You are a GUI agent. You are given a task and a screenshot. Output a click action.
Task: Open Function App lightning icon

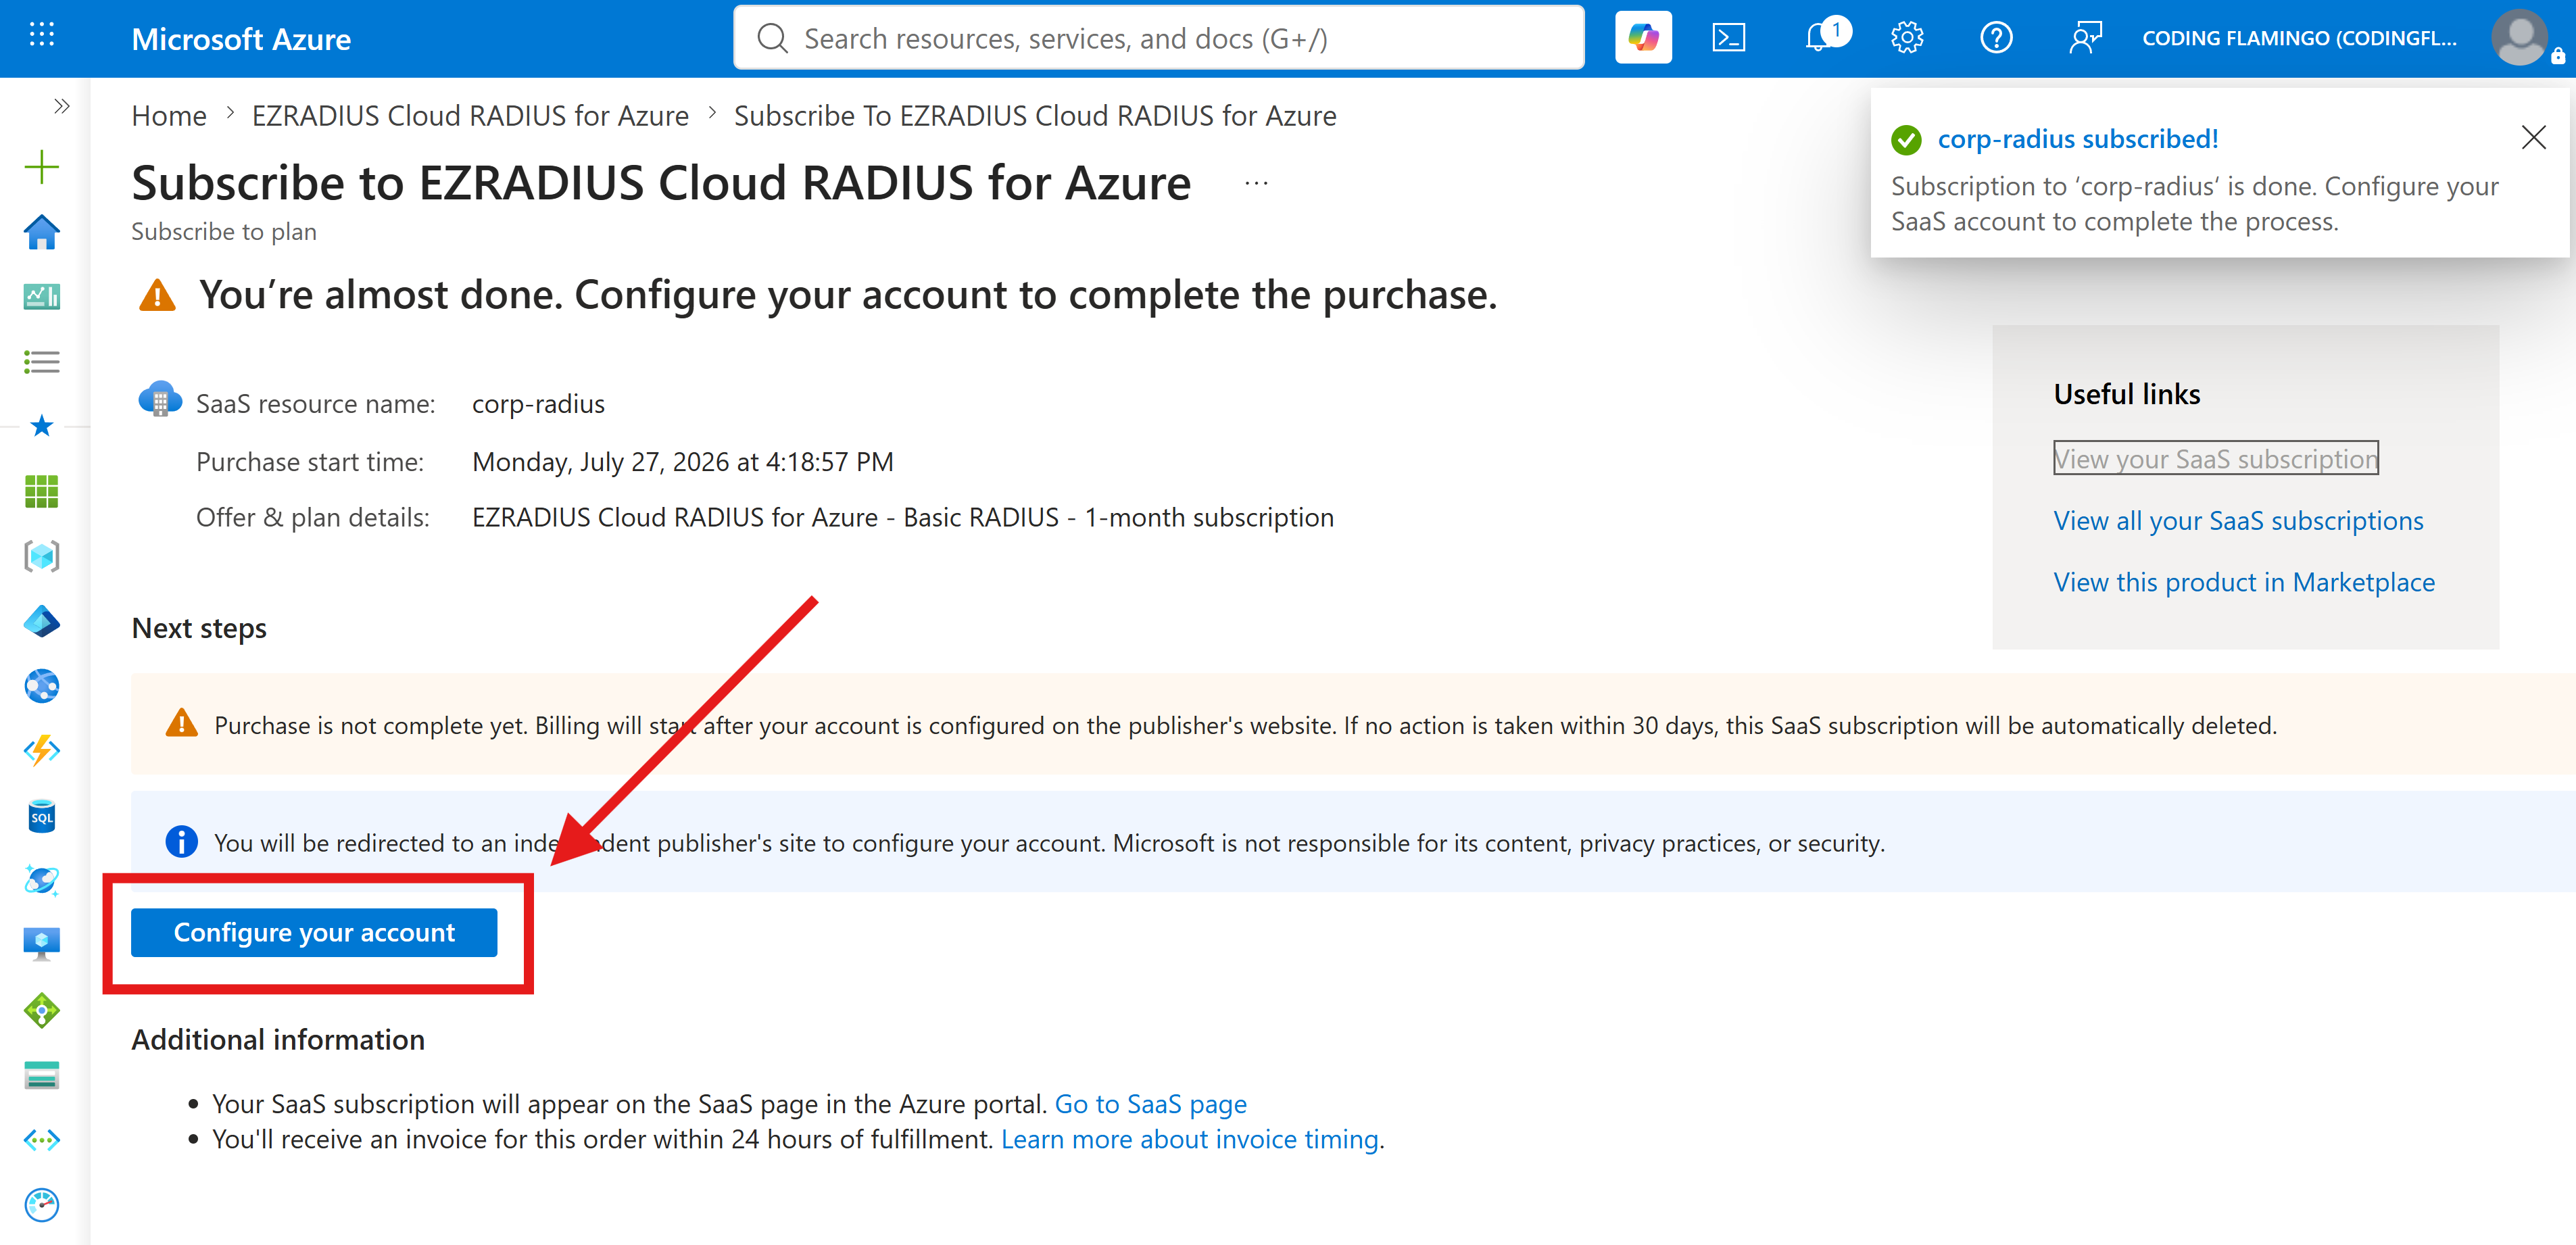pyautogui.click(x=42, y=751)
